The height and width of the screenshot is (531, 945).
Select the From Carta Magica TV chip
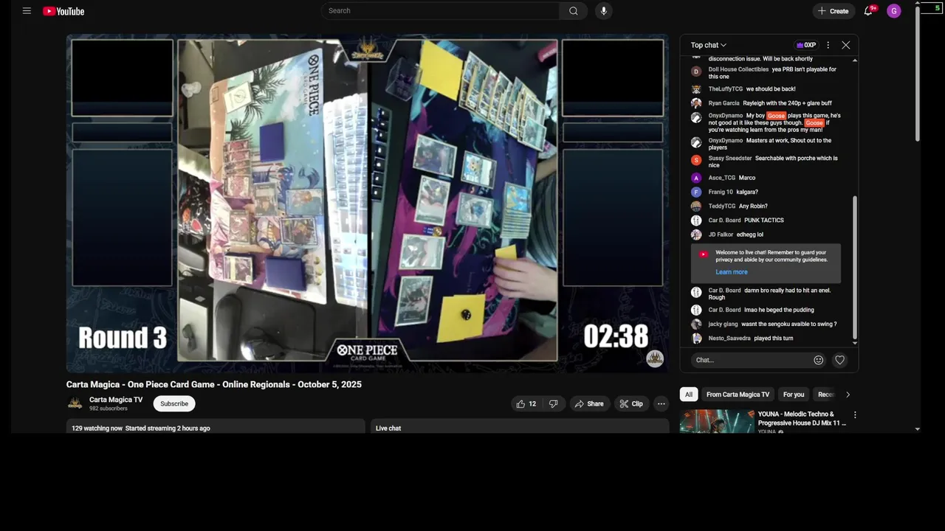point(738,395)
